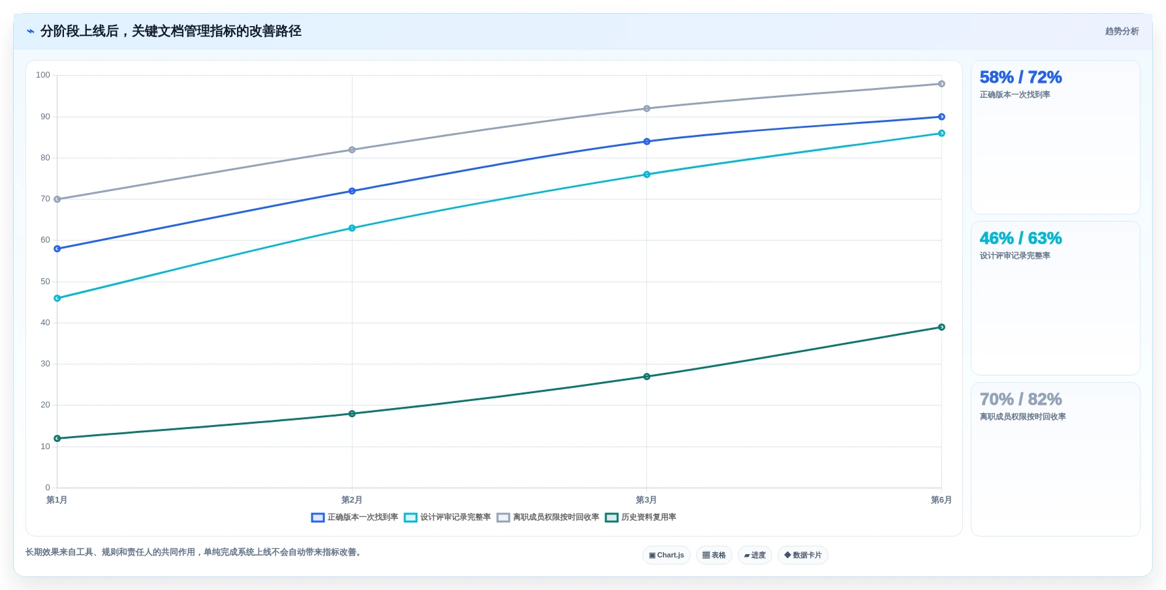1166x590 pixels.
Task: Click the 设计评审记录完整率 card subtitle
Action: 1015,256
